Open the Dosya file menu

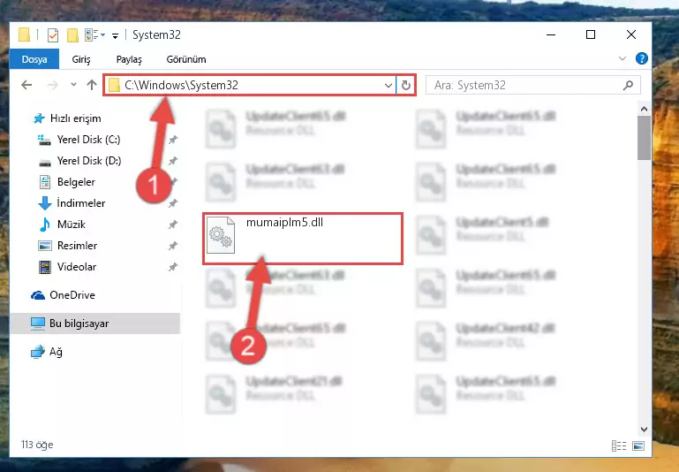pos(34,59)
